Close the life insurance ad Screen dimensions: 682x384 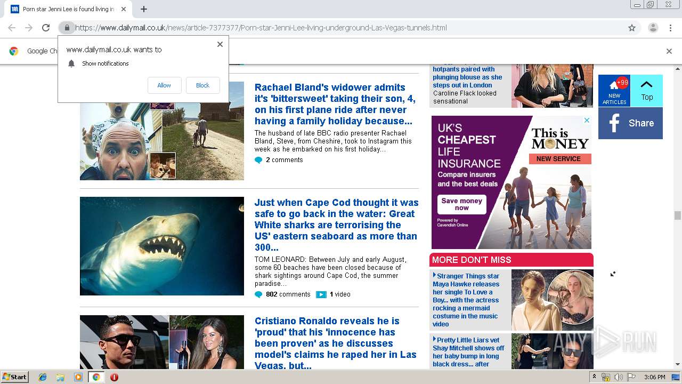pos(587,121)
